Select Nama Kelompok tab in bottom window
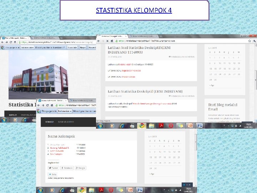 tap(52, 100)
